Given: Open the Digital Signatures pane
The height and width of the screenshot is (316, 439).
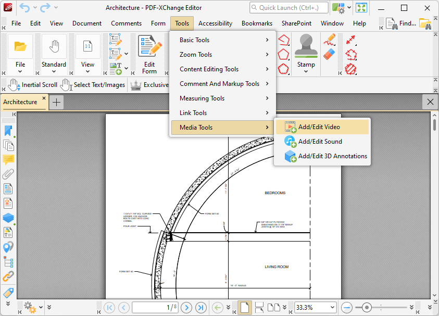Looking at the screenshot, I should pyautogui.click(x=8, y=203).
